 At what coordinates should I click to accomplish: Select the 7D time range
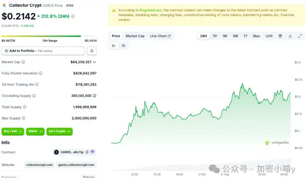coord(215,36)
